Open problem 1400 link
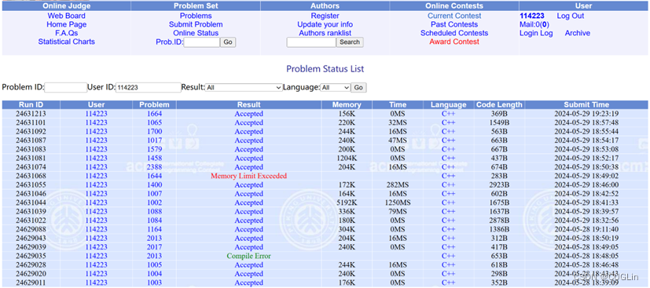The image size is (650, 288). (x=154, y=185)
